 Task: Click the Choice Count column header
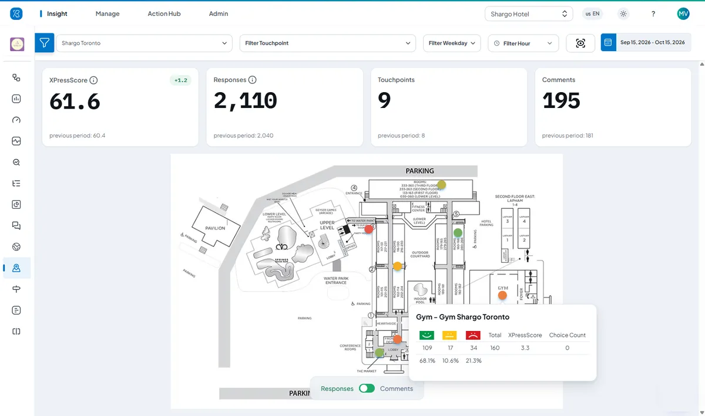(x=568, y=335)
